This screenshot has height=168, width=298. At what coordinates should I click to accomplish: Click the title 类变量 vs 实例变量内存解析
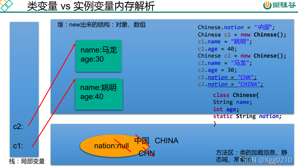91,6
